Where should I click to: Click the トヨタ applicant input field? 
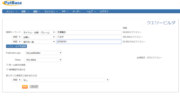89,37
